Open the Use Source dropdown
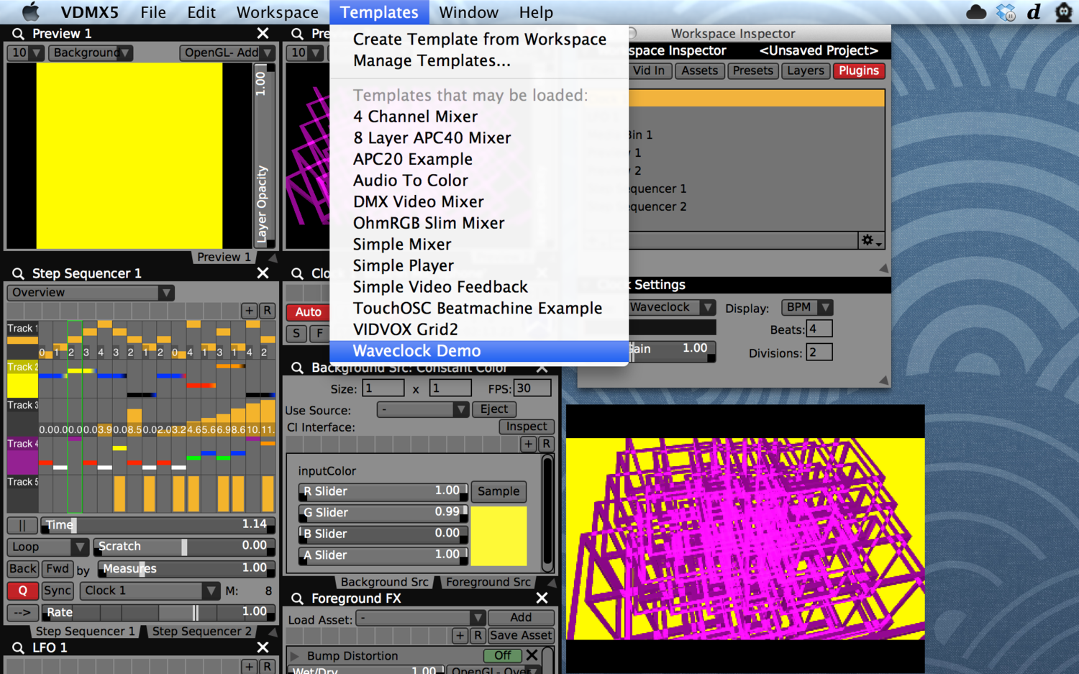This screenshot has height=674, width=1079. click(423, 409)
